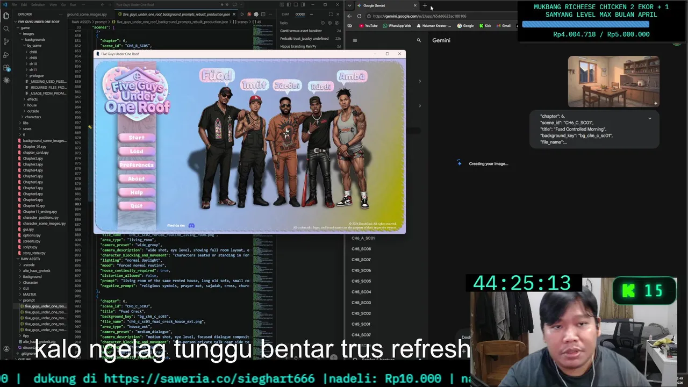Open Extensions view with update badge
Screen dimensions: 688x387
click(6, 68)
